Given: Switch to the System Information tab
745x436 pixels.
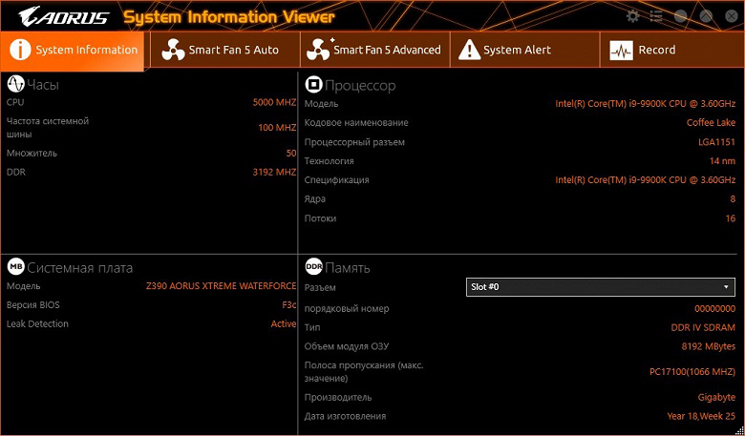Looking at the screenshot, I should click(73, 50).
